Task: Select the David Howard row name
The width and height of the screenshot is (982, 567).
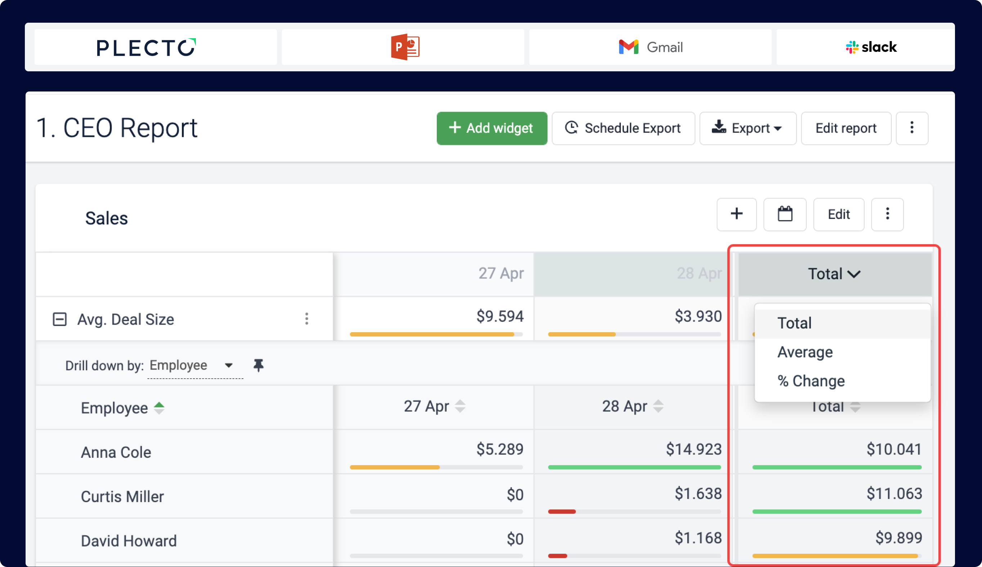Action: tap(129, 541)
